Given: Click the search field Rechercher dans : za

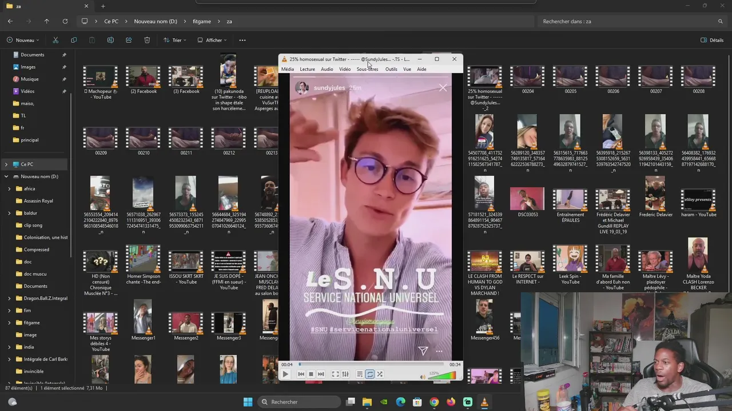Looking at the screenshot, I should pyautogui.click(x=632, y=21).
